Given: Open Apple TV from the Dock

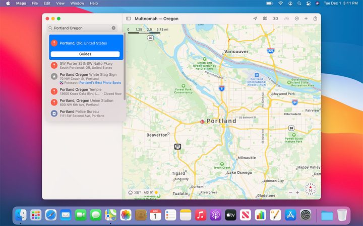Looking at the screenshot, I should coord(230,215).
